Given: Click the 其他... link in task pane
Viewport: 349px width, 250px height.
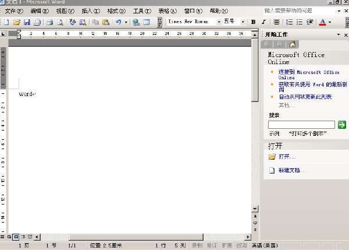Looking at the screenshot, I should tap(287, 105).
